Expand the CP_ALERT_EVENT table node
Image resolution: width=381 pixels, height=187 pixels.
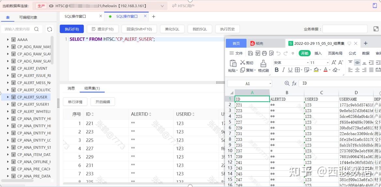[8, 68]
